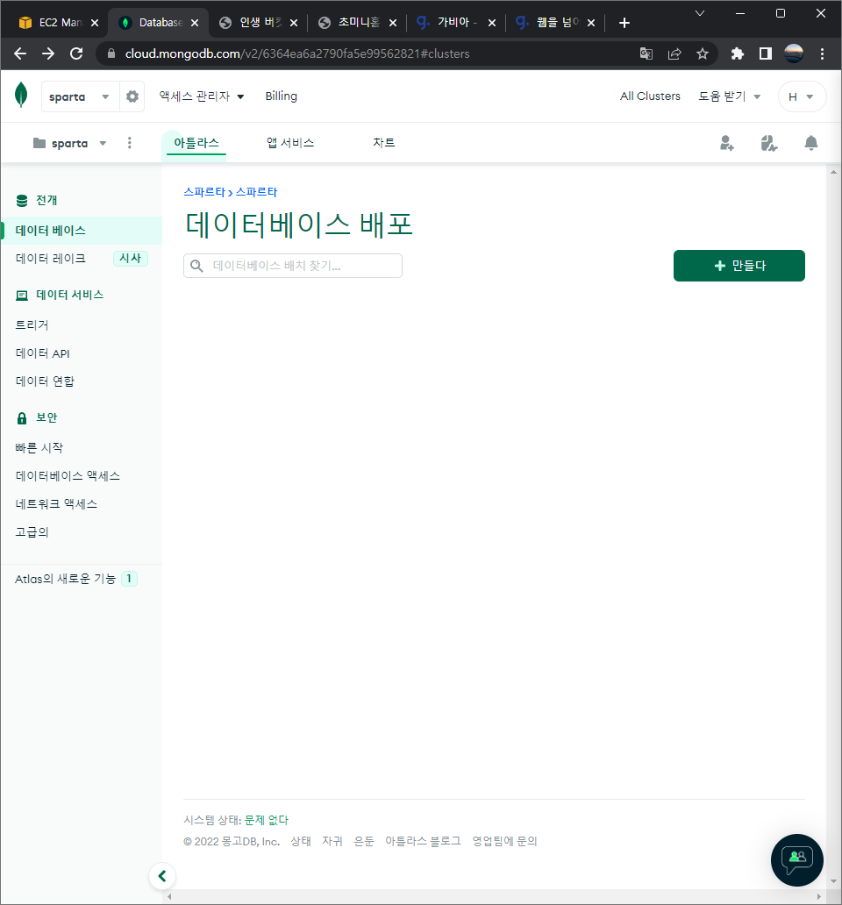842x905 pixels.
Task: Click the site lock icon
Action: pos(111,53)
